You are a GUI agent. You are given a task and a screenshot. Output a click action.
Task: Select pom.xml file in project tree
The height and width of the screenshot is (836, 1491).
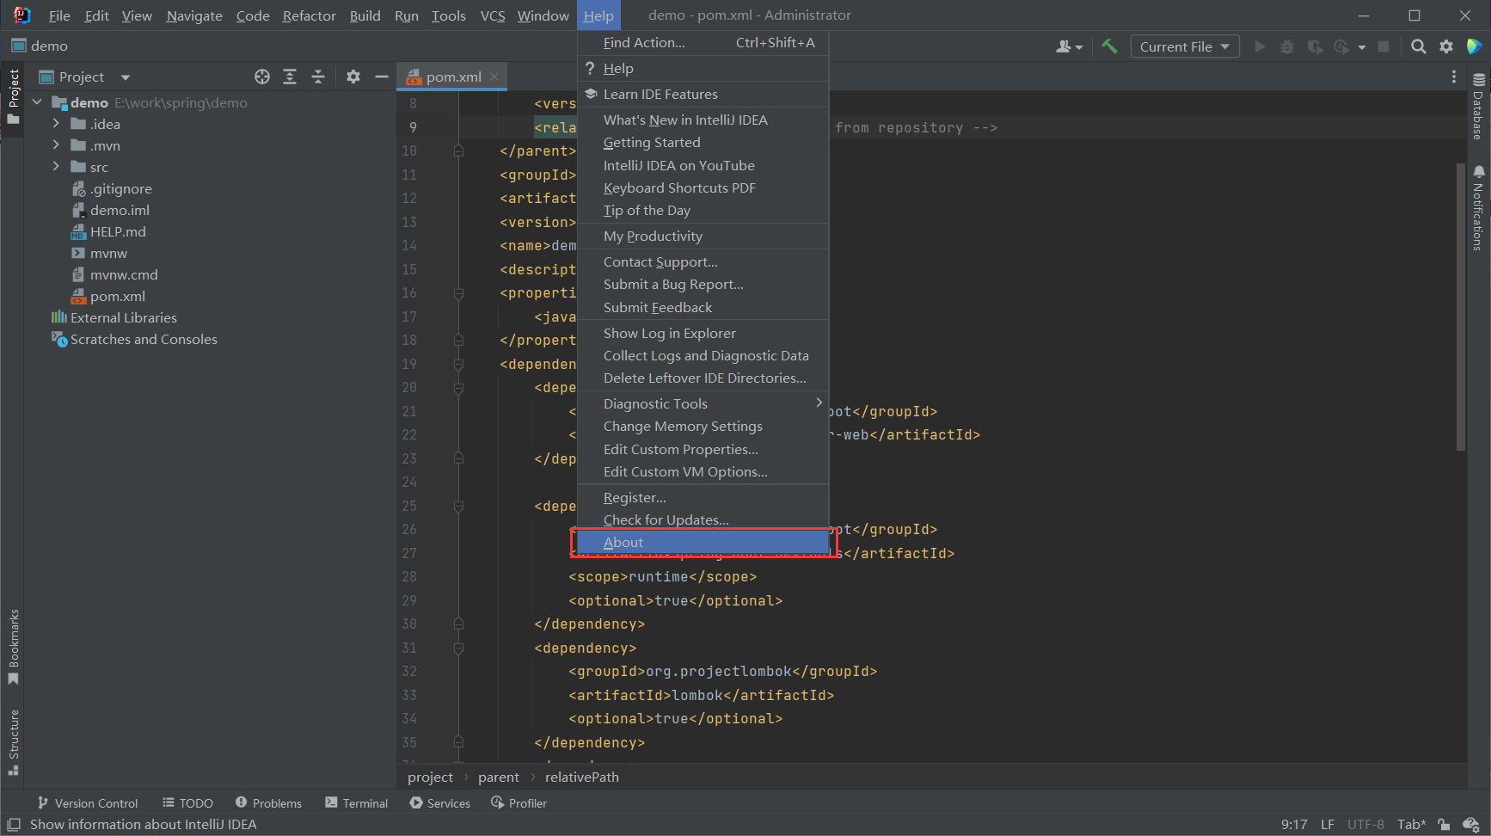[117, 297]
